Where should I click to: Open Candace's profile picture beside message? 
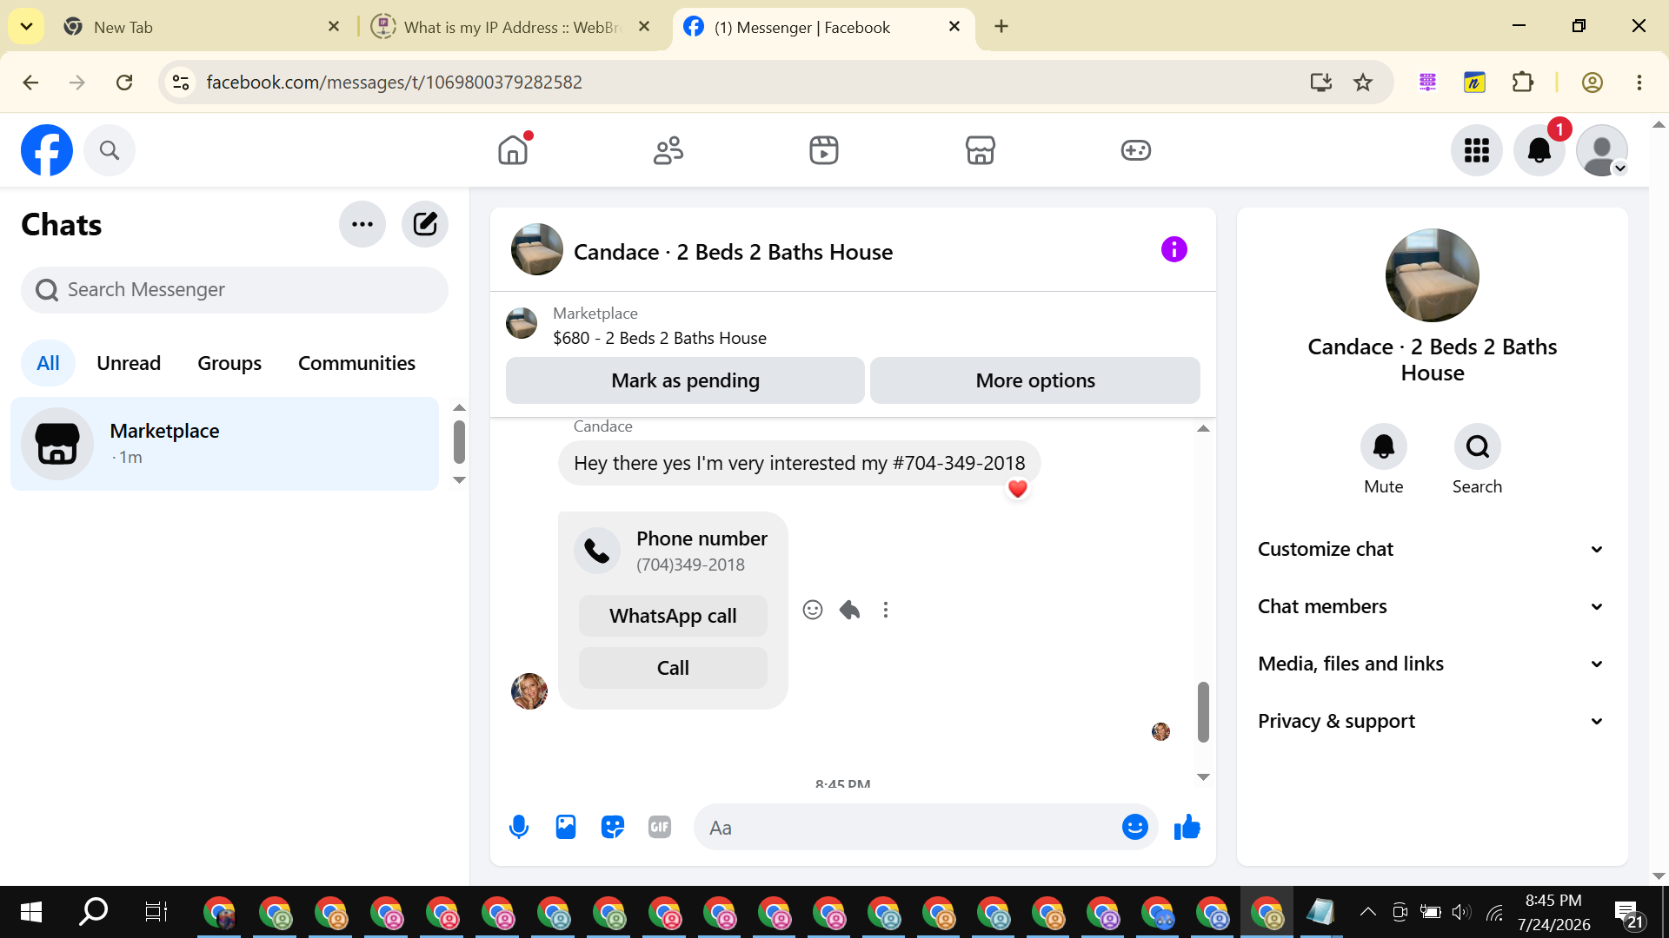[529, 691]
